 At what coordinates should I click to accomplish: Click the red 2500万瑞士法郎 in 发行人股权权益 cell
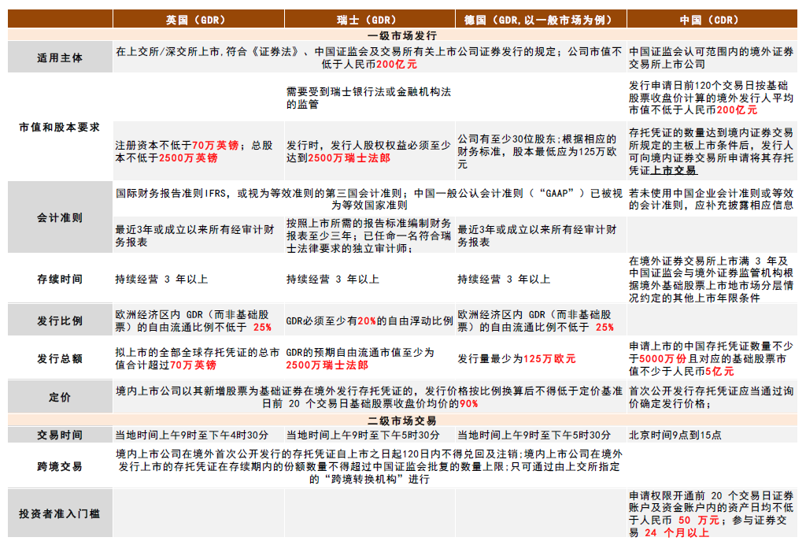(x=349, y=157)
